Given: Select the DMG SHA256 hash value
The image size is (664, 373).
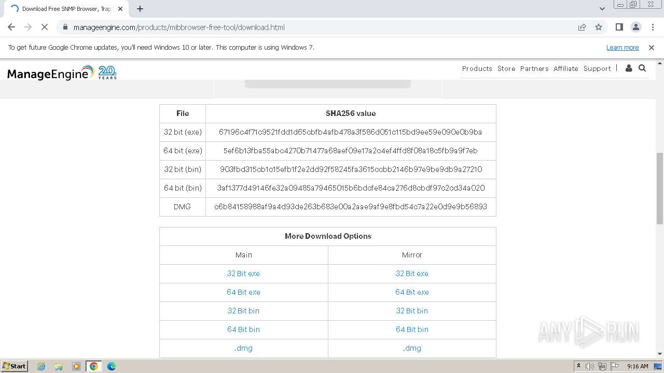Looking at the screenshot, I should [351, 207].
